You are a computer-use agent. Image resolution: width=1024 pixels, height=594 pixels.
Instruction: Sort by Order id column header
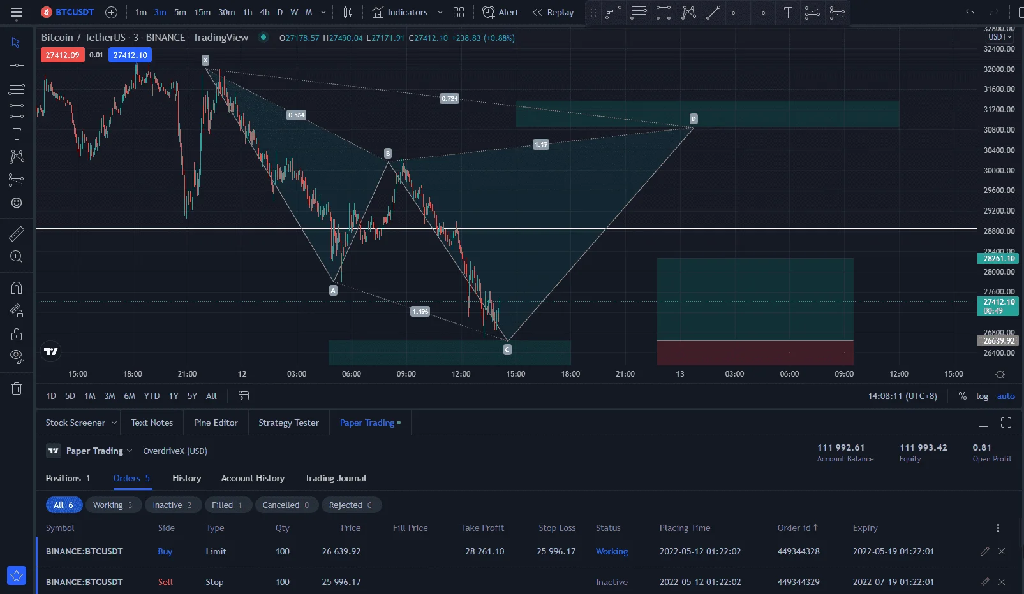(x=797, y=528)
